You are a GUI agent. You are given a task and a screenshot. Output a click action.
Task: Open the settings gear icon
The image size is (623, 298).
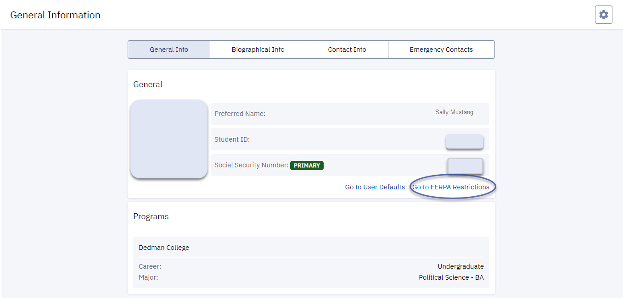(603, 15)
